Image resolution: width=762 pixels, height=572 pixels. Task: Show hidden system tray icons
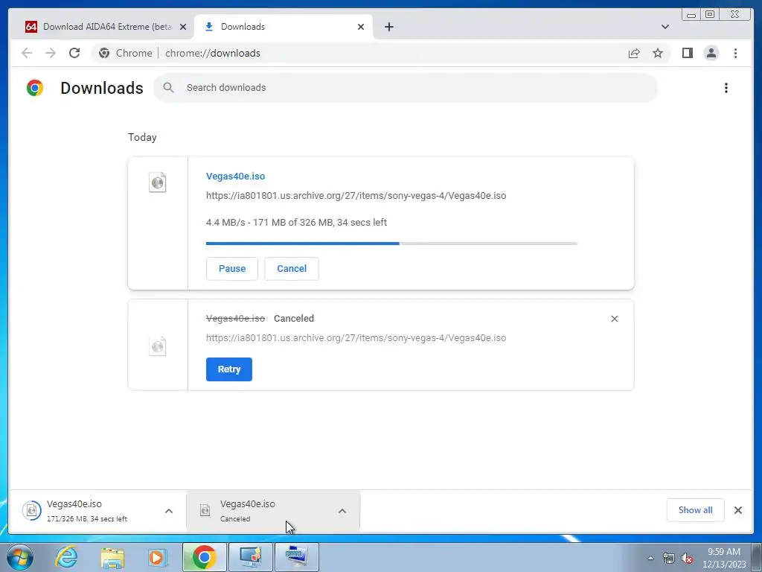(x=650, y=558)
